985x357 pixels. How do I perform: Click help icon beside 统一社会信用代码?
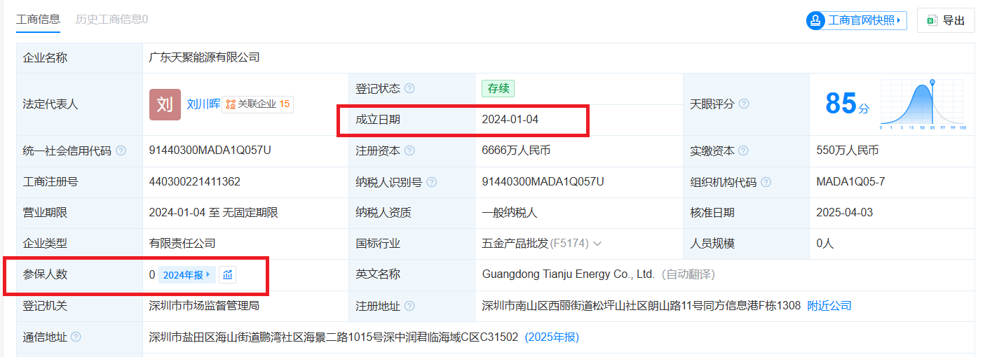(121, 150)
